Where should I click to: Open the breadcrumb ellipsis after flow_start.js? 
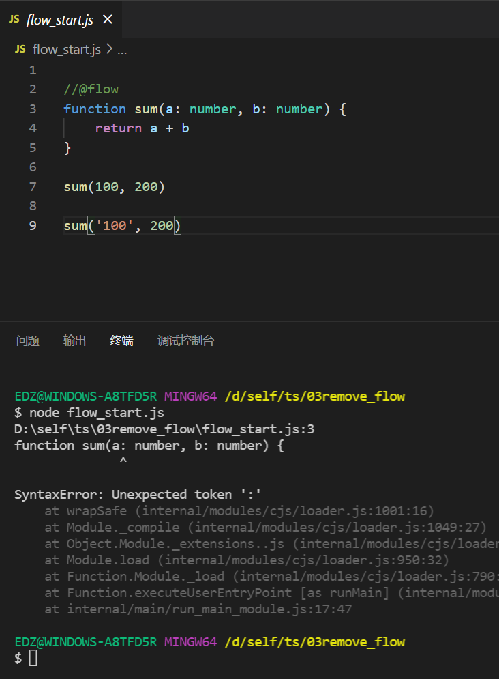(122, 50)
